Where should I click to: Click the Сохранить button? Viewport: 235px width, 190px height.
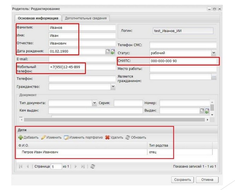183,180
